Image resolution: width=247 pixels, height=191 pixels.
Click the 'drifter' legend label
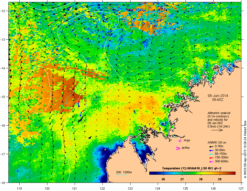pos(186,148)
